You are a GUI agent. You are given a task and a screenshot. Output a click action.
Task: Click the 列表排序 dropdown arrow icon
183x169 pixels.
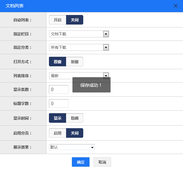106,76
